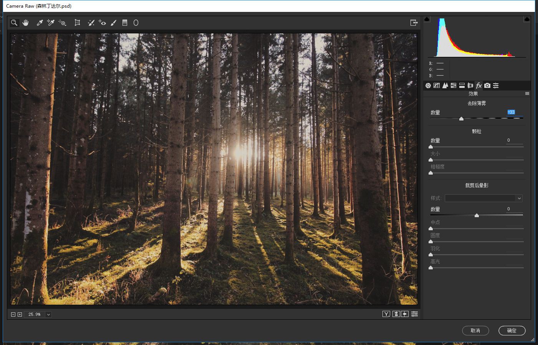
Task: Click the dehaze amount value field
Action: pos(512,112)
